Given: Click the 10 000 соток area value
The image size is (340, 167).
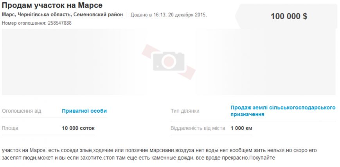Looking at the screenshot, I should [78, 128].
